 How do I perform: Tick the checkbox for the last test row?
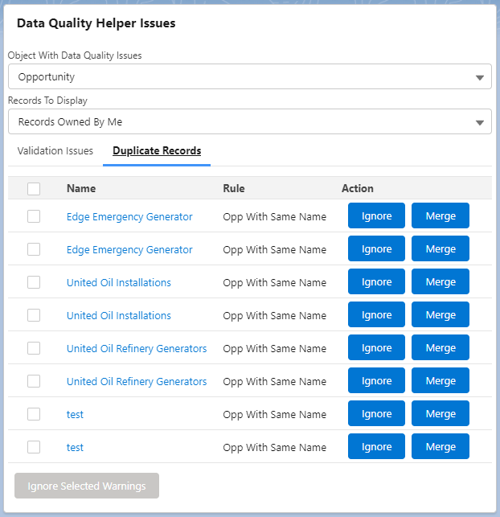[34, 447]
